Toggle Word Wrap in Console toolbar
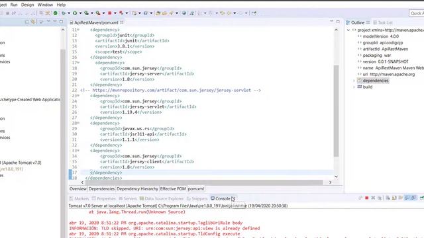The image size is (424, 238). point(400,198)
